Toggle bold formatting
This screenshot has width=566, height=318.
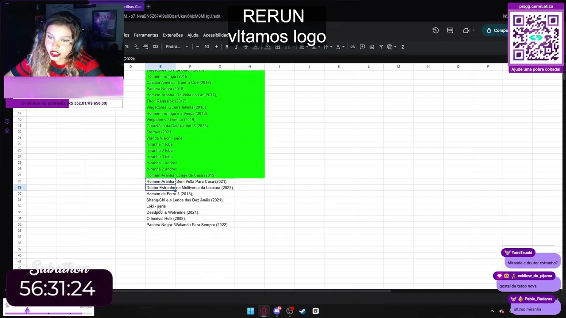pos(227,46)
